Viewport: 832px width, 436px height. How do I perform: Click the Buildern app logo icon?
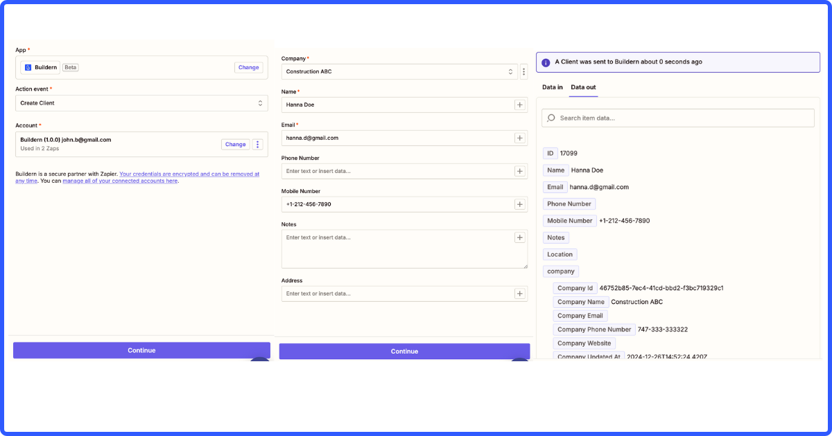coord(27,67)
